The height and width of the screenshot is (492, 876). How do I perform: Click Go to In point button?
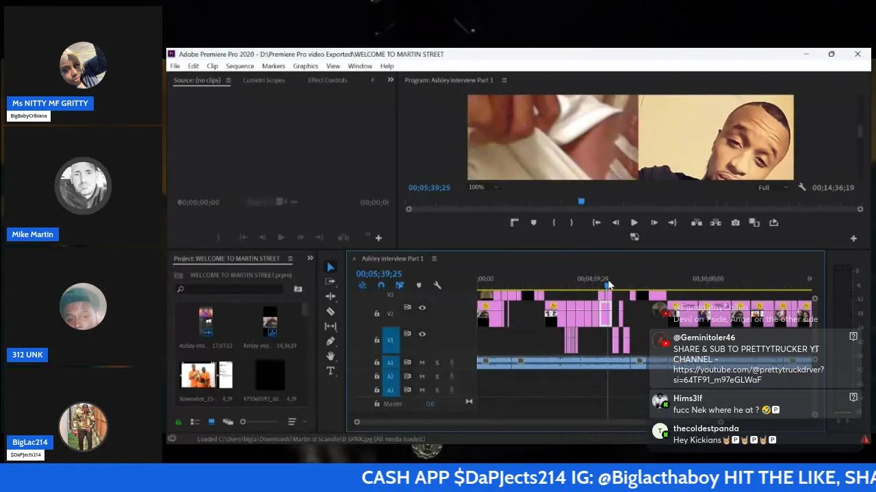click(x=596, y=223)
